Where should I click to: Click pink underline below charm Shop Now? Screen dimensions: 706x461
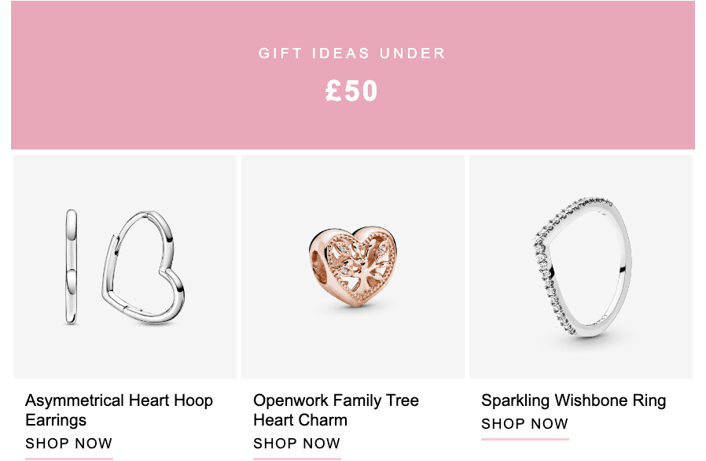[x=297, y=459]
